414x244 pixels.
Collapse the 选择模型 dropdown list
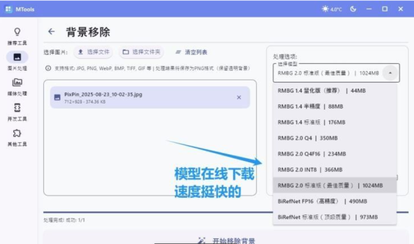(391, 72)
